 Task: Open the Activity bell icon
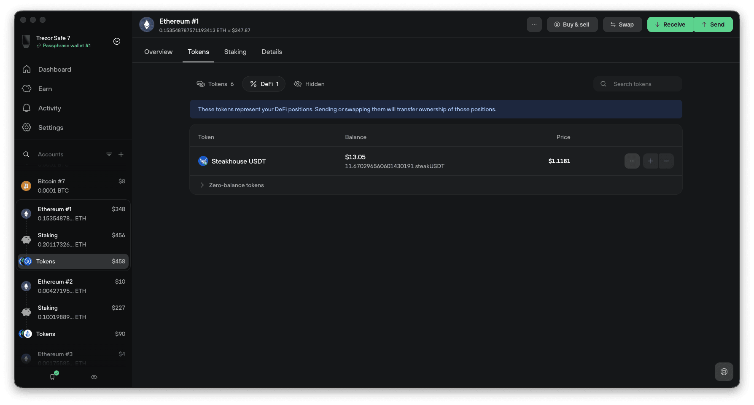[27, 108]
